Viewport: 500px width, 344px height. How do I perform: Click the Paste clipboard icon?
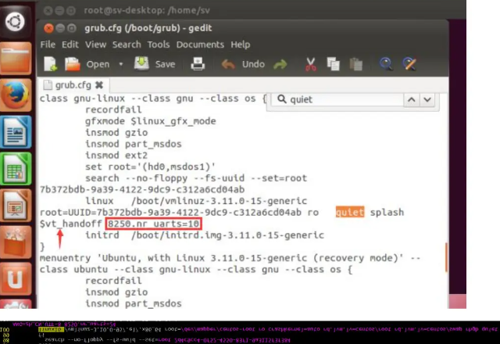pyautogui.click(x=355, y=64)
